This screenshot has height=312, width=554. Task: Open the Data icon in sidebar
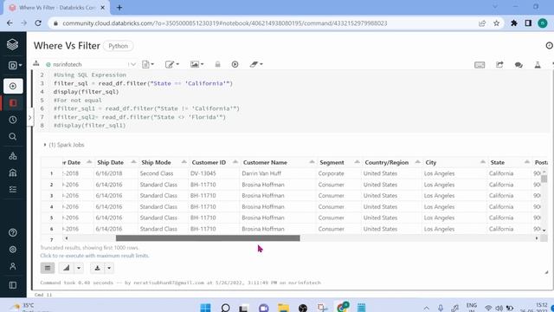tap(13, 172)
